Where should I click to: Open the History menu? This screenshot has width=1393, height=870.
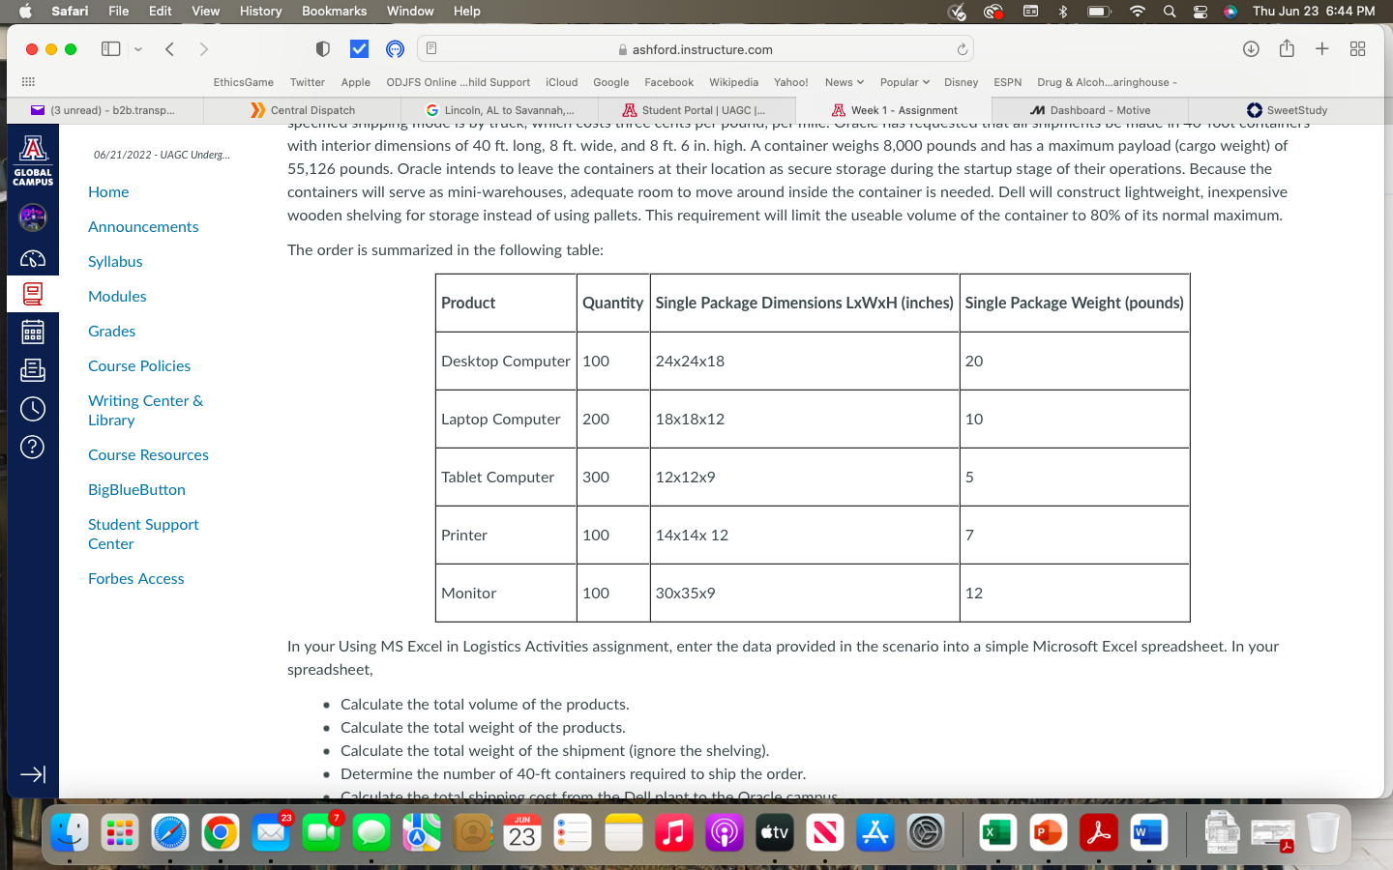pos(260,11)
